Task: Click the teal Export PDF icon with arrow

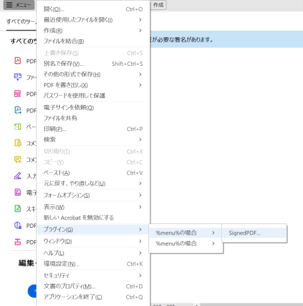Action: 18,110
